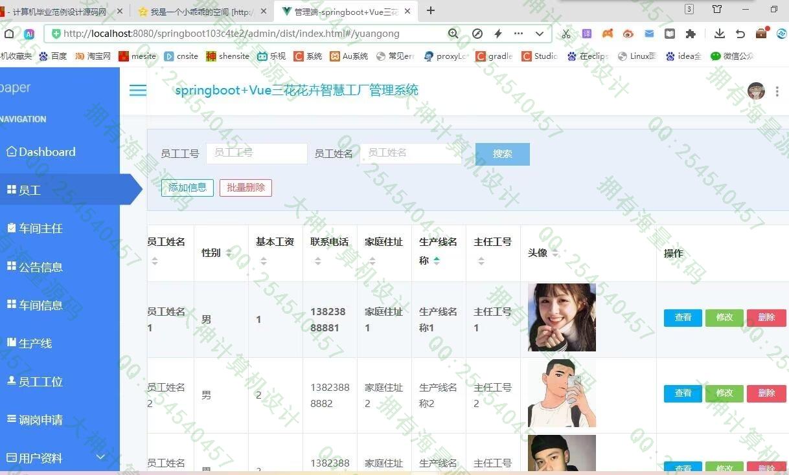Viewport: 789px width, 475px height.
Task: Click the undo arrow icon in browser toolbar
Action: 740,34
